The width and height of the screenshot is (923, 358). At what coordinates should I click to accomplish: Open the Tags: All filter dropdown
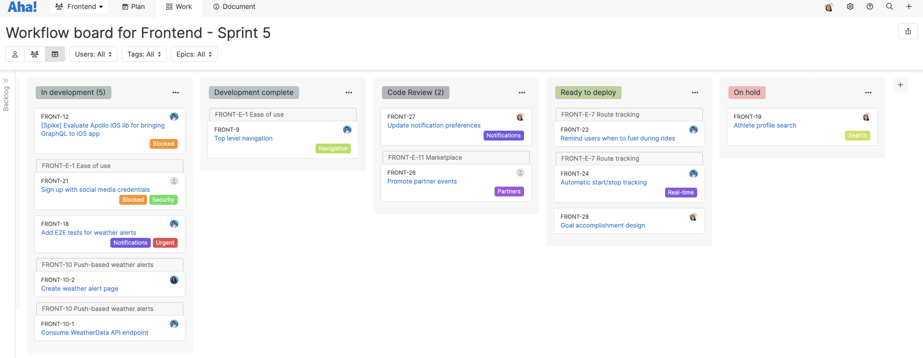pyautogui.click(x=144, y=54)
